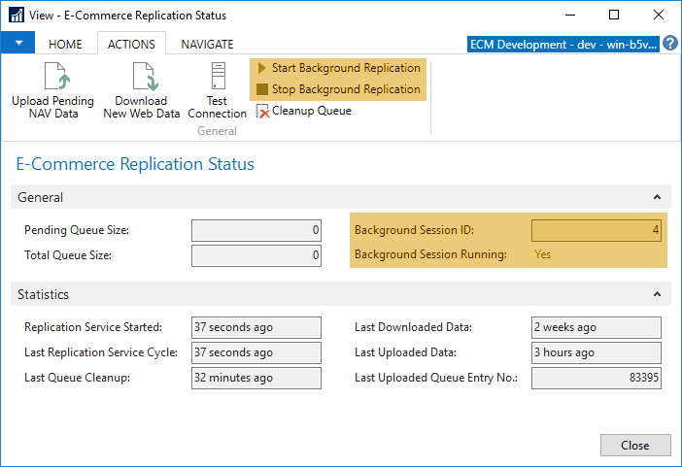This screenshot has width=682, height=467.
Task: Click the Background Session ID field
Action: (597, 230)
